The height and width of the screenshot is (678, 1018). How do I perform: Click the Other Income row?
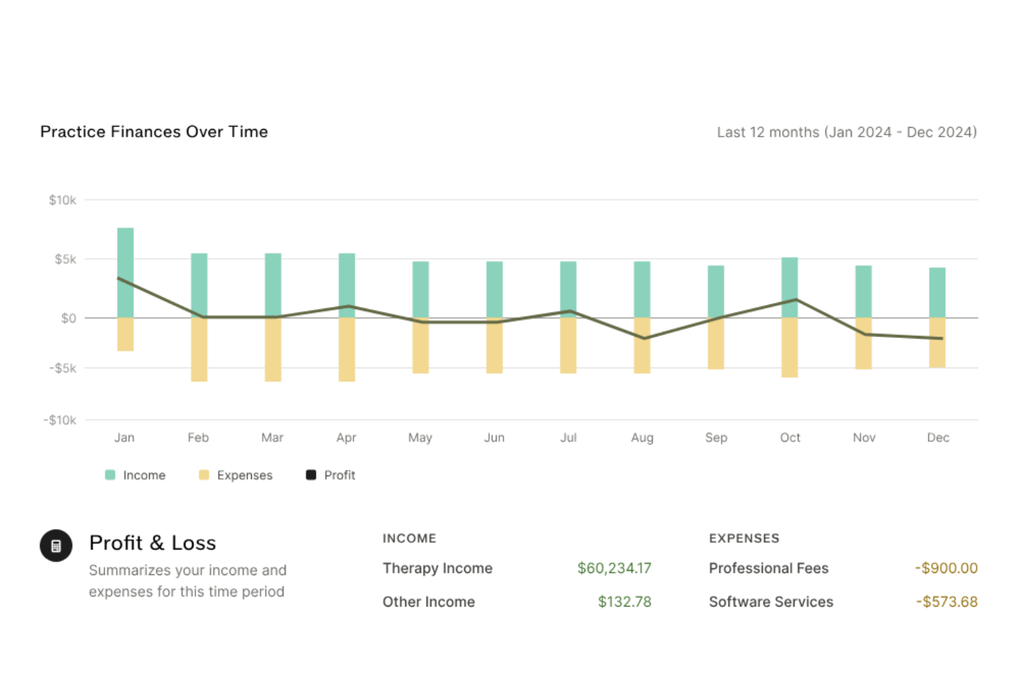429,602
